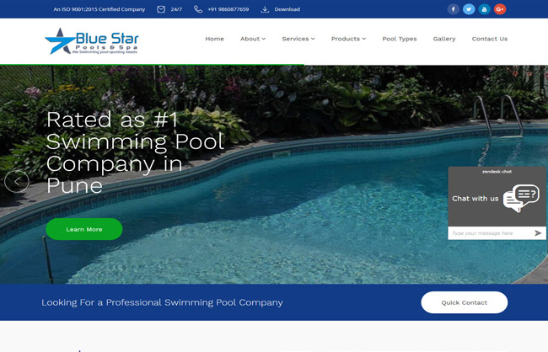Open the Gallery menu item
The image size is (548, 352).
coord(444,39)
